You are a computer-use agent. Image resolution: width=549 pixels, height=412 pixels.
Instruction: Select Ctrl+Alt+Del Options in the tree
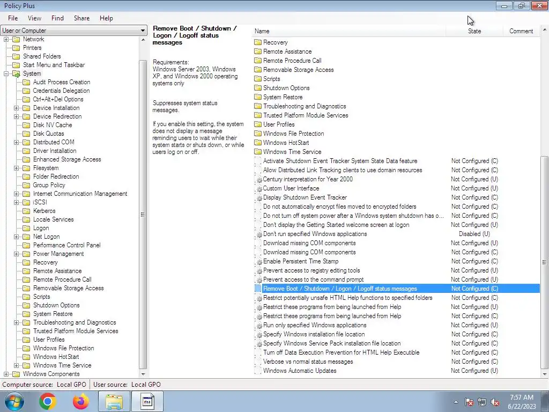[x=58, y=99]
